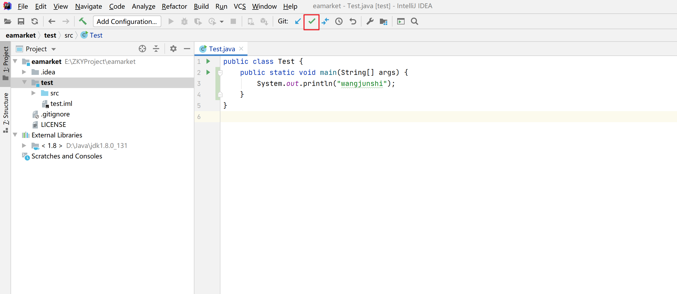
Task: Expand the JDK 1.8 library node
Action: click(x=24, y=146)
